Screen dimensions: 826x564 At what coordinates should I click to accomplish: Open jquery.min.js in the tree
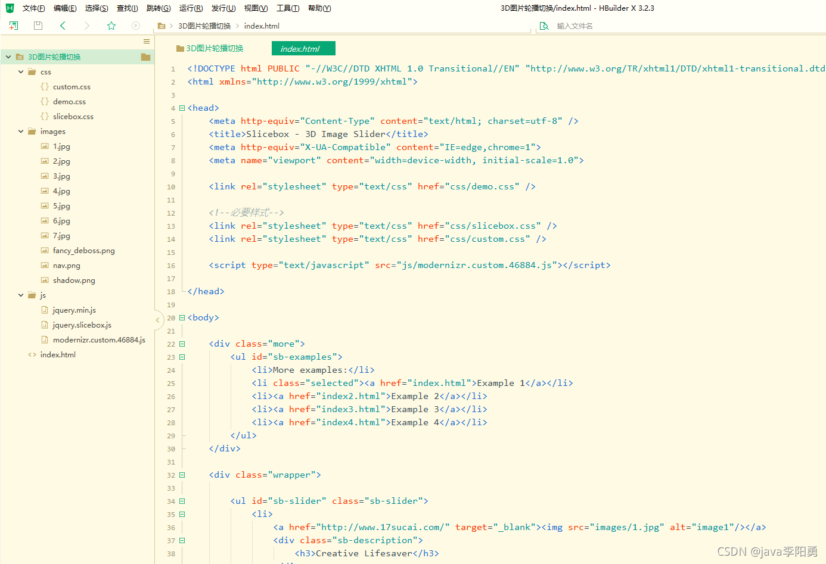click(74, 310)
